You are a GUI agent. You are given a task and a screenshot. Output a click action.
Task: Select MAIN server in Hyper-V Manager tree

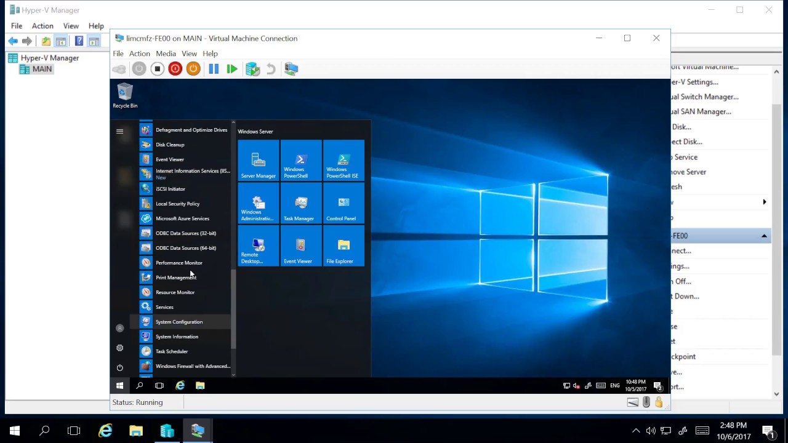[x=42, y=69]
